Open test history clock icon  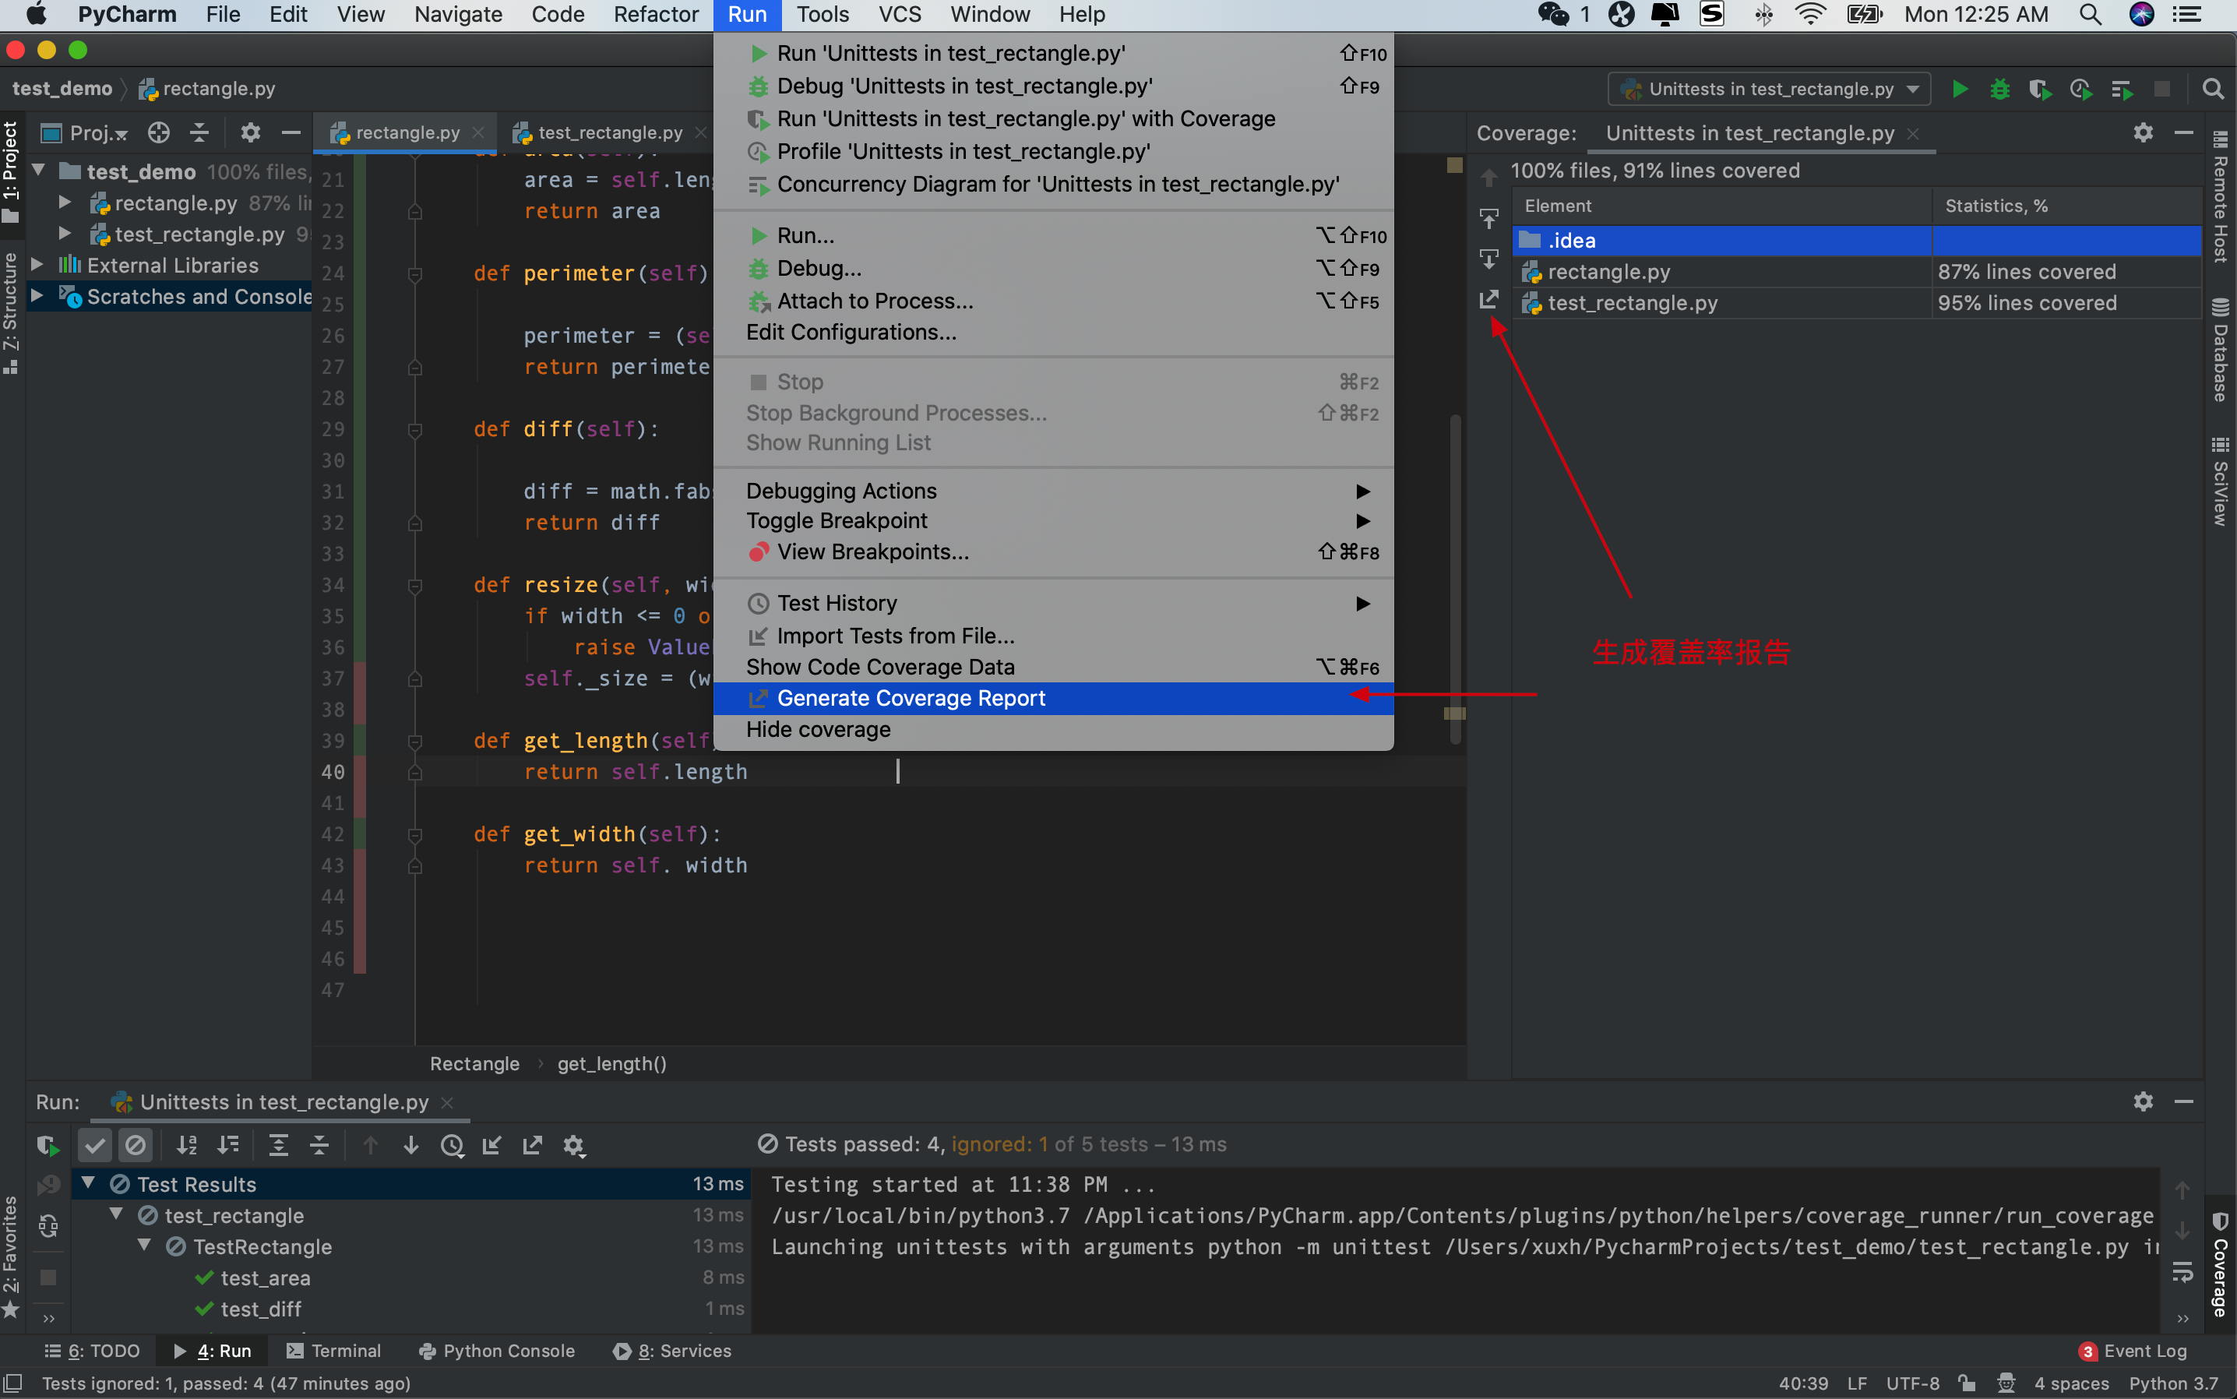[x=452, y=1146]
